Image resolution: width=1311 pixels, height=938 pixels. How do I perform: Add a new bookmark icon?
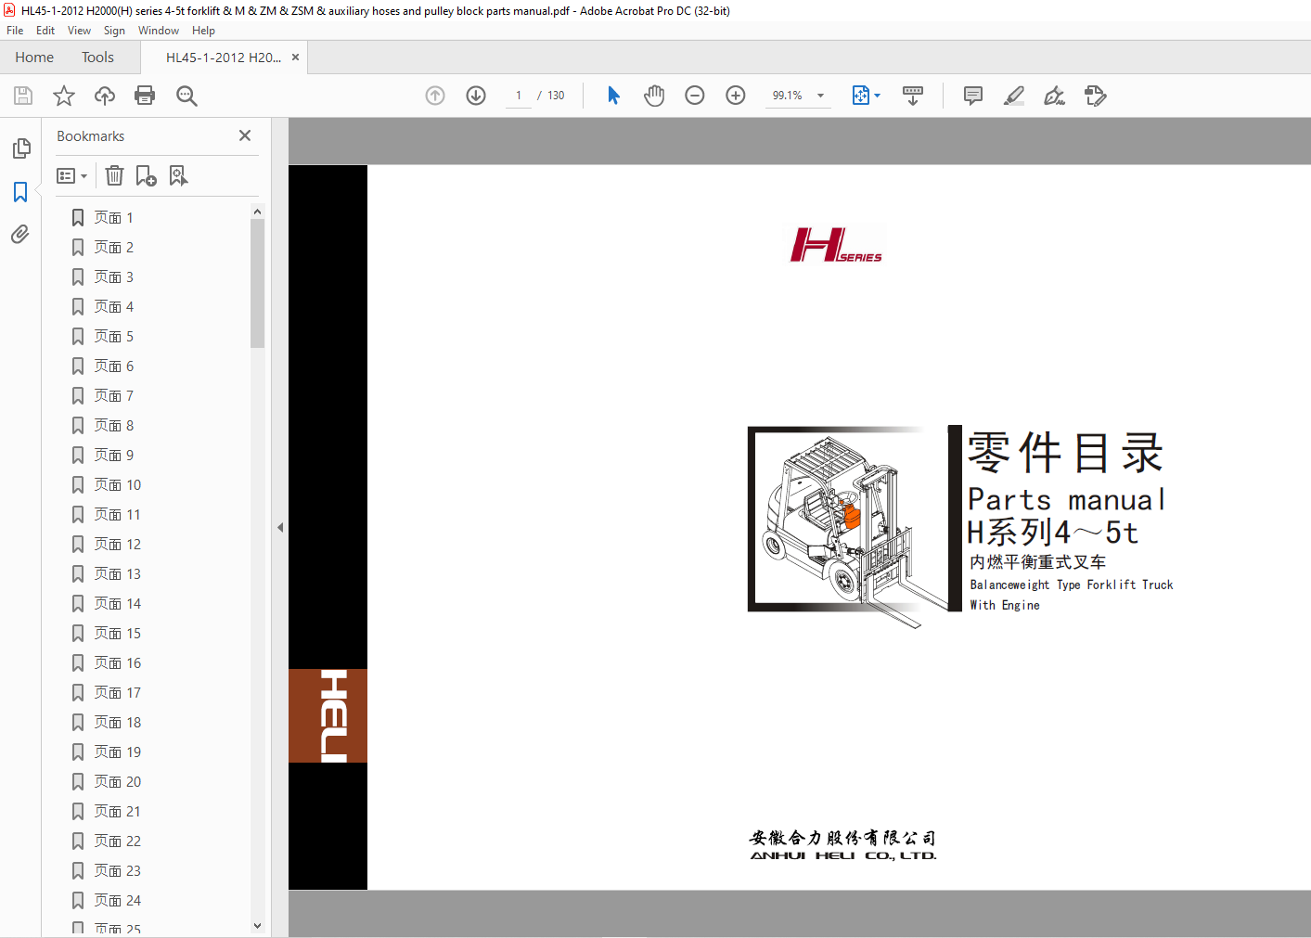(x=147, y=175)
